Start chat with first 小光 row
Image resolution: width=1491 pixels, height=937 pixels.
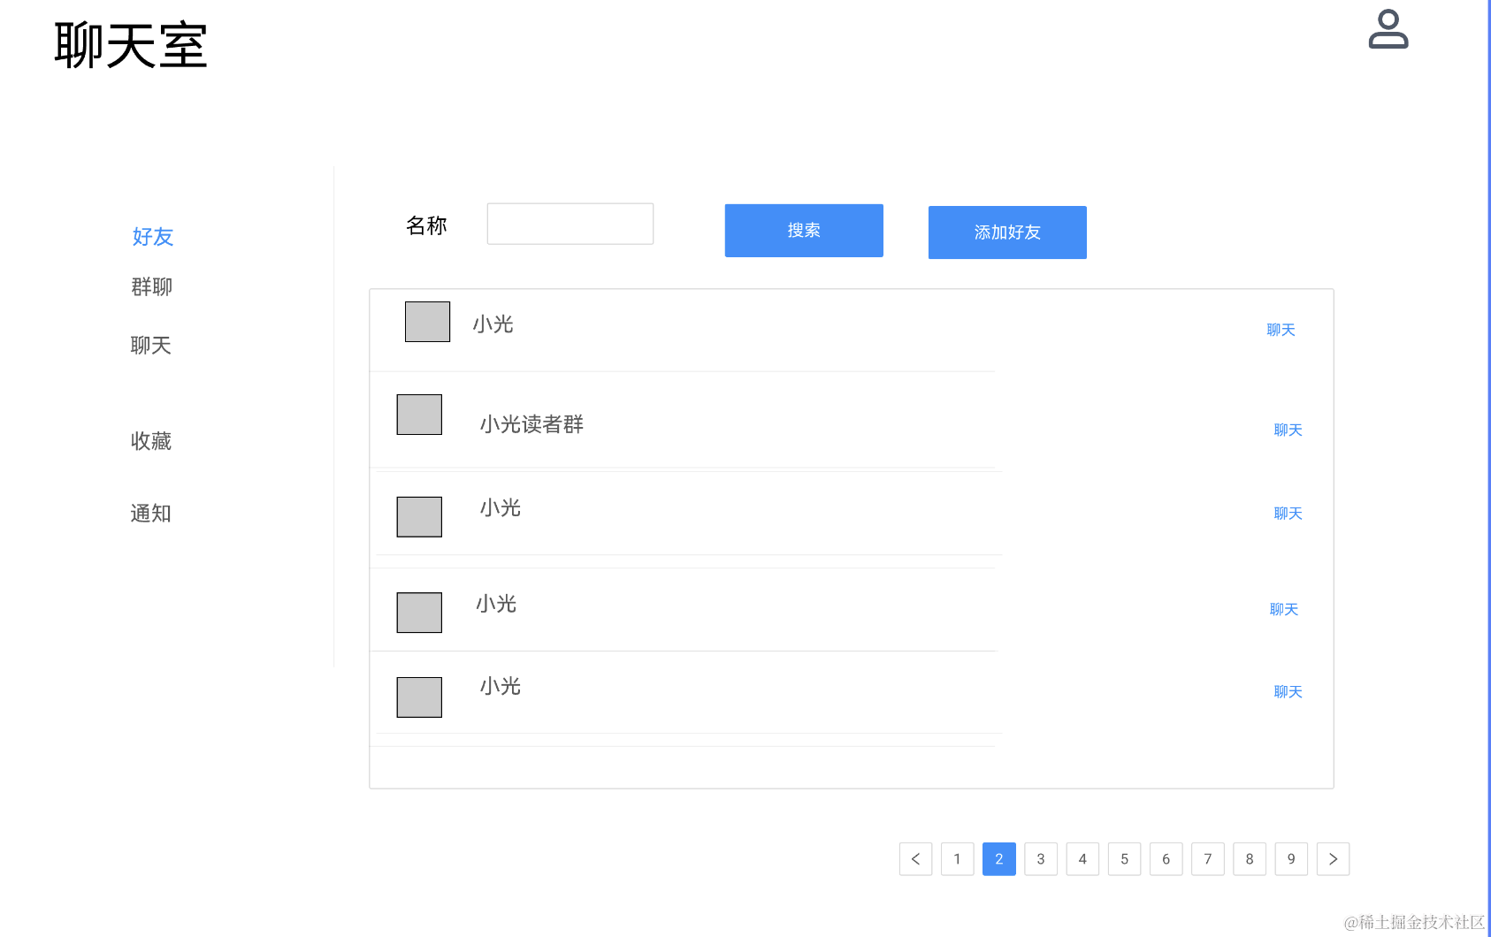click(x=1281, y=330)
